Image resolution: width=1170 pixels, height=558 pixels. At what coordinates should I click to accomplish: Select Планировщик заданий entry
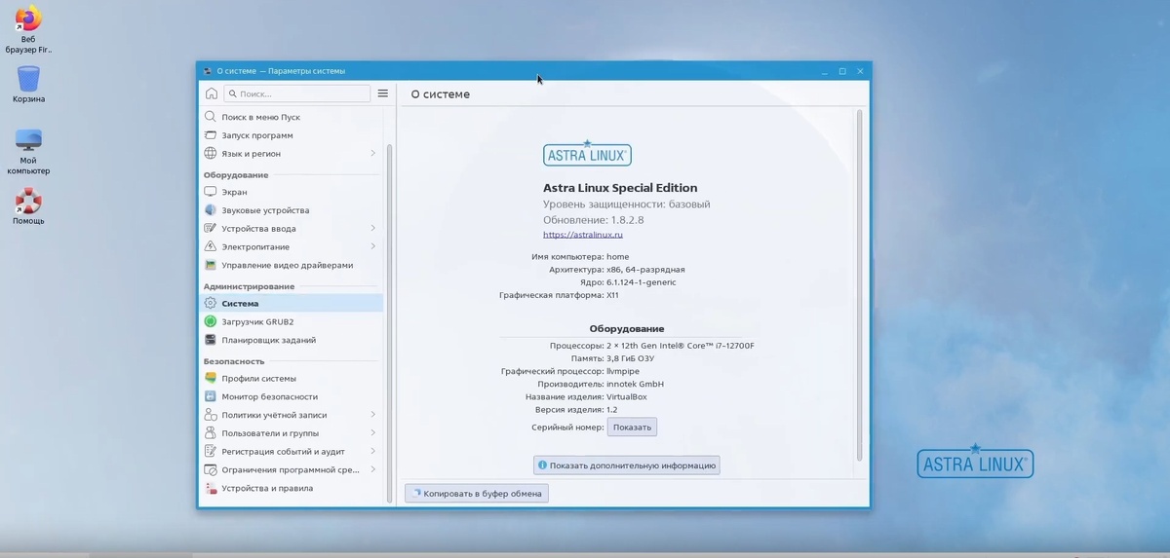coord(292,340)
